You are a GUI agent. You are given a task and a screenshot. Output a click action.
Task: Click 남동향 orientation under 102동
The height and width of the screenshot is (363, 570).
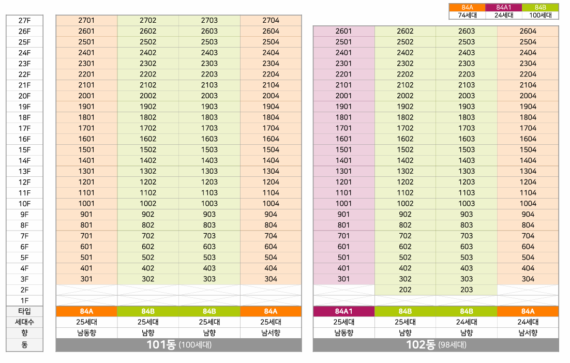pyautogui.click(x=344, y=333)
